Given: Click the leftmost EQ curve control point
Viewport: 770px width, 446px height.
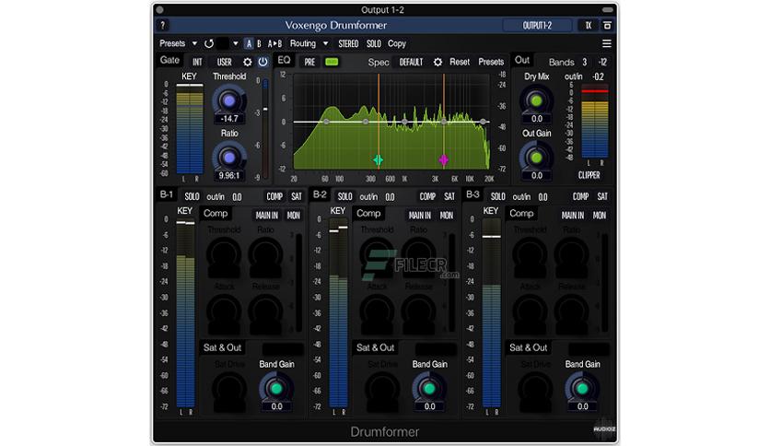Looking at the screenshot, I should tap(326, 122).
